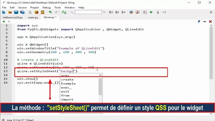
Task: Open the Project menu
Action: (x=35, y=7)
